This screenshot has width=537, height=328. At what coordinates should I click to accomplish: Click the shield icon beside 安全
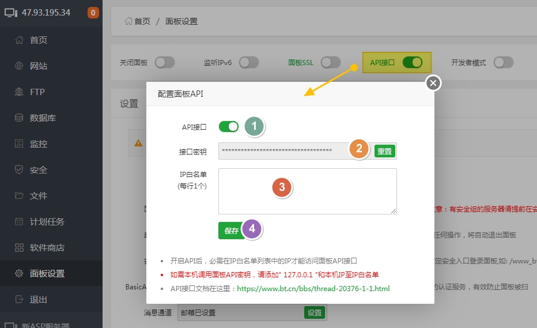[x=19, y=169]
